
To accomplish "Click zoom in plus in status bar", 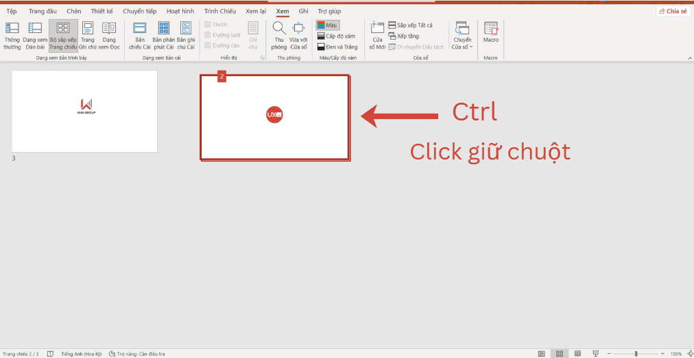I will [662, 354].
